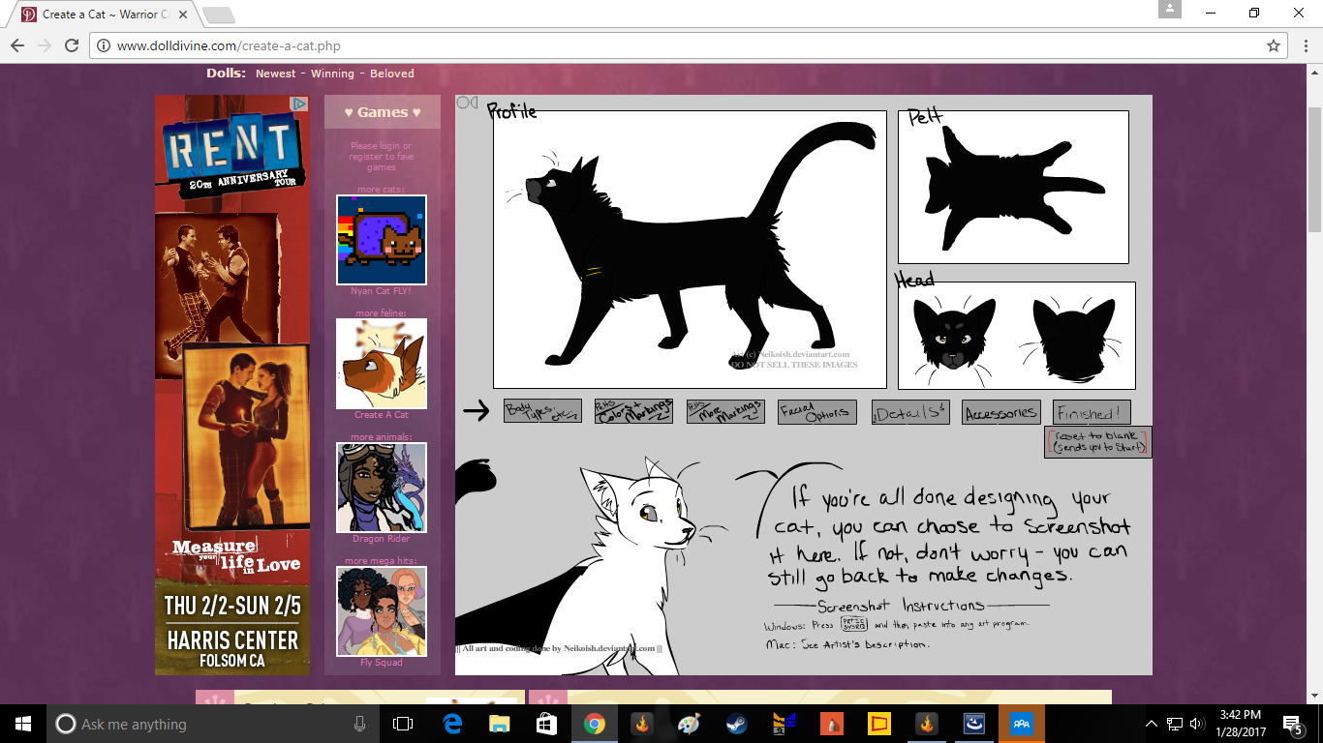The image size is (1323, 743).
Task: Click the sound toggle icon above Profile
Action: tap(467, 103)
